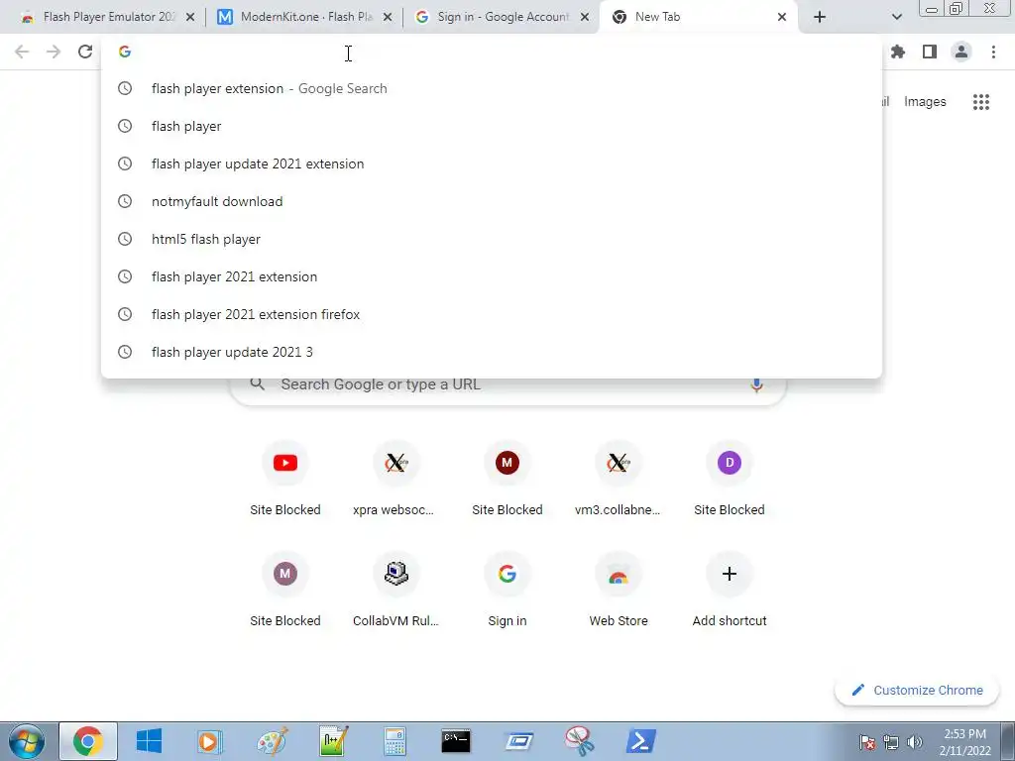
Task: Open the Chrome three-dot menu
Action: coord(993,52)
